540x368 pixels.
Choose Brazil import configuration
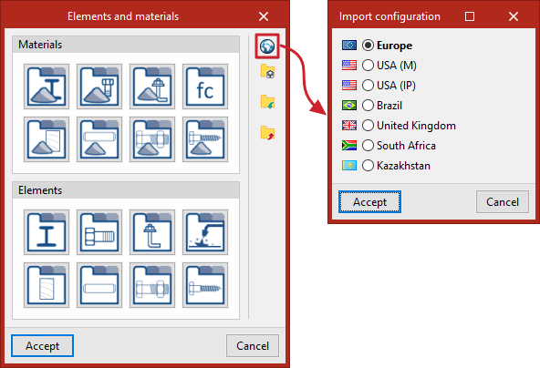click(368, 106)
